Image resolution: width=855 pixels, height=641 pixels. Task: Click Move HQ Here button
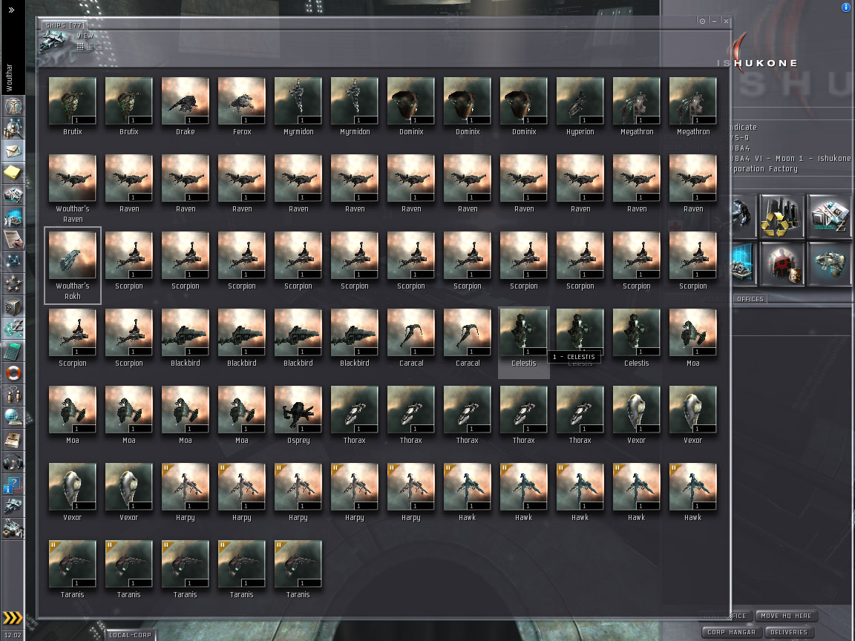tap(786, 616)
